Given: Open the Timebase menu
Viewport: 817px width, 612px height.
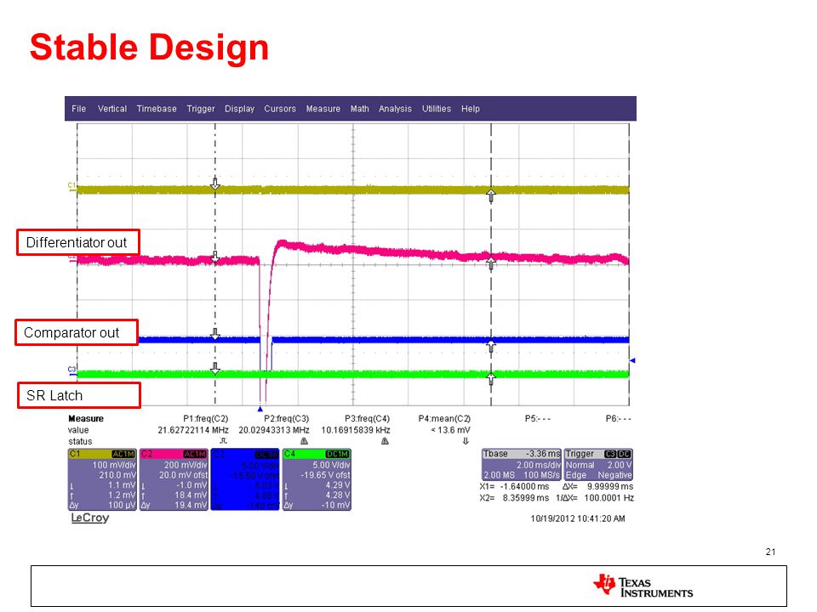Looking at the screenshot, I should coord(157,109).
